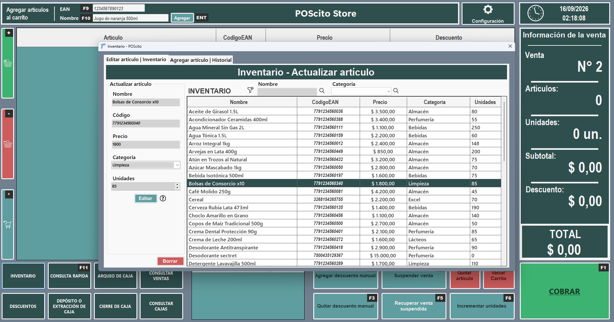Viewport: 614px width, 322px height.
Task: Switch to Agregar artículo | Historial tab
Action: (201, 60)
